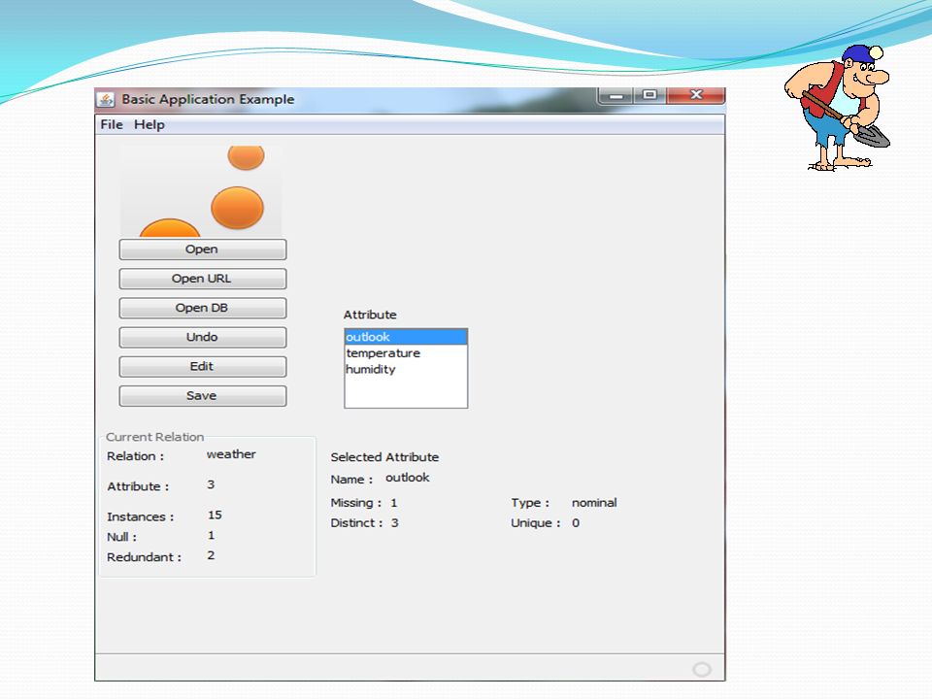Select outlook in the Attribute list

(x=406, y=337)
